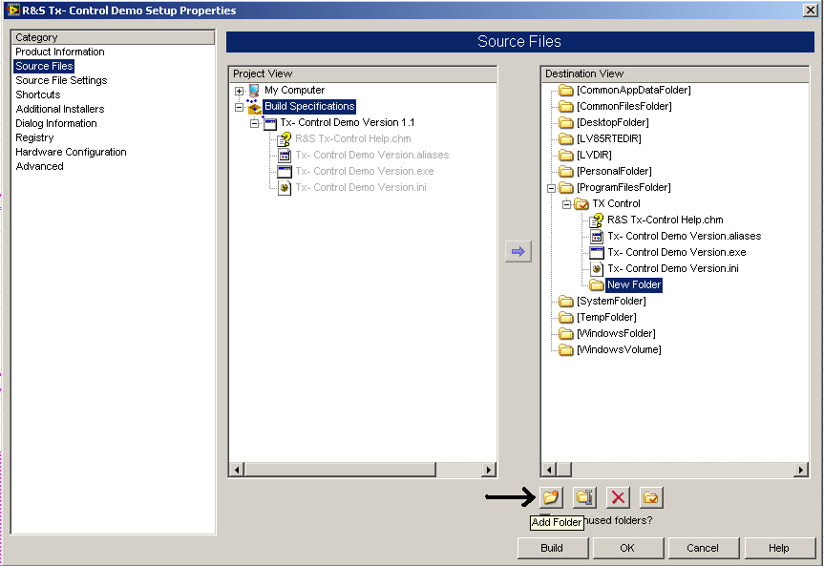Click Destination View scrollbar right arrow
The image size is (824, 566).
801,470
